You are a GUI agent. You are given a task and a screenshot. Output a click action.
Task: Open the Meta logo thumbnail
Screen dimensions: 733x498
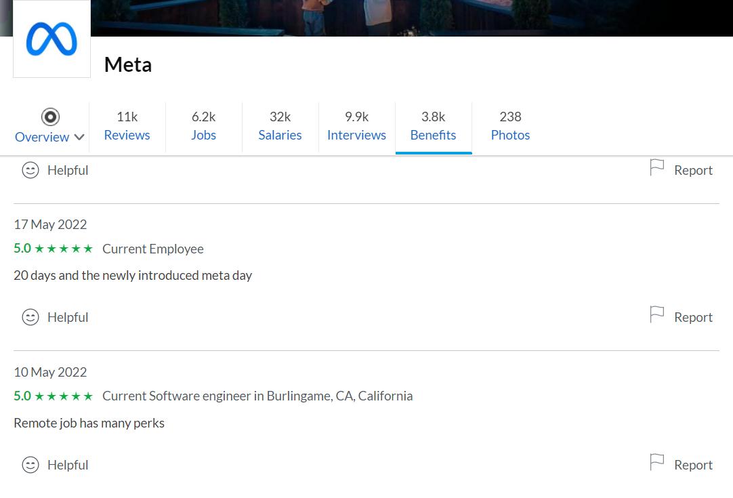[51, 39]
